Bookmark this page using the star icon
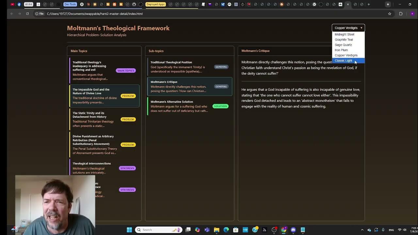Screen dimensions: 418x235 click(x=390, y=14)
